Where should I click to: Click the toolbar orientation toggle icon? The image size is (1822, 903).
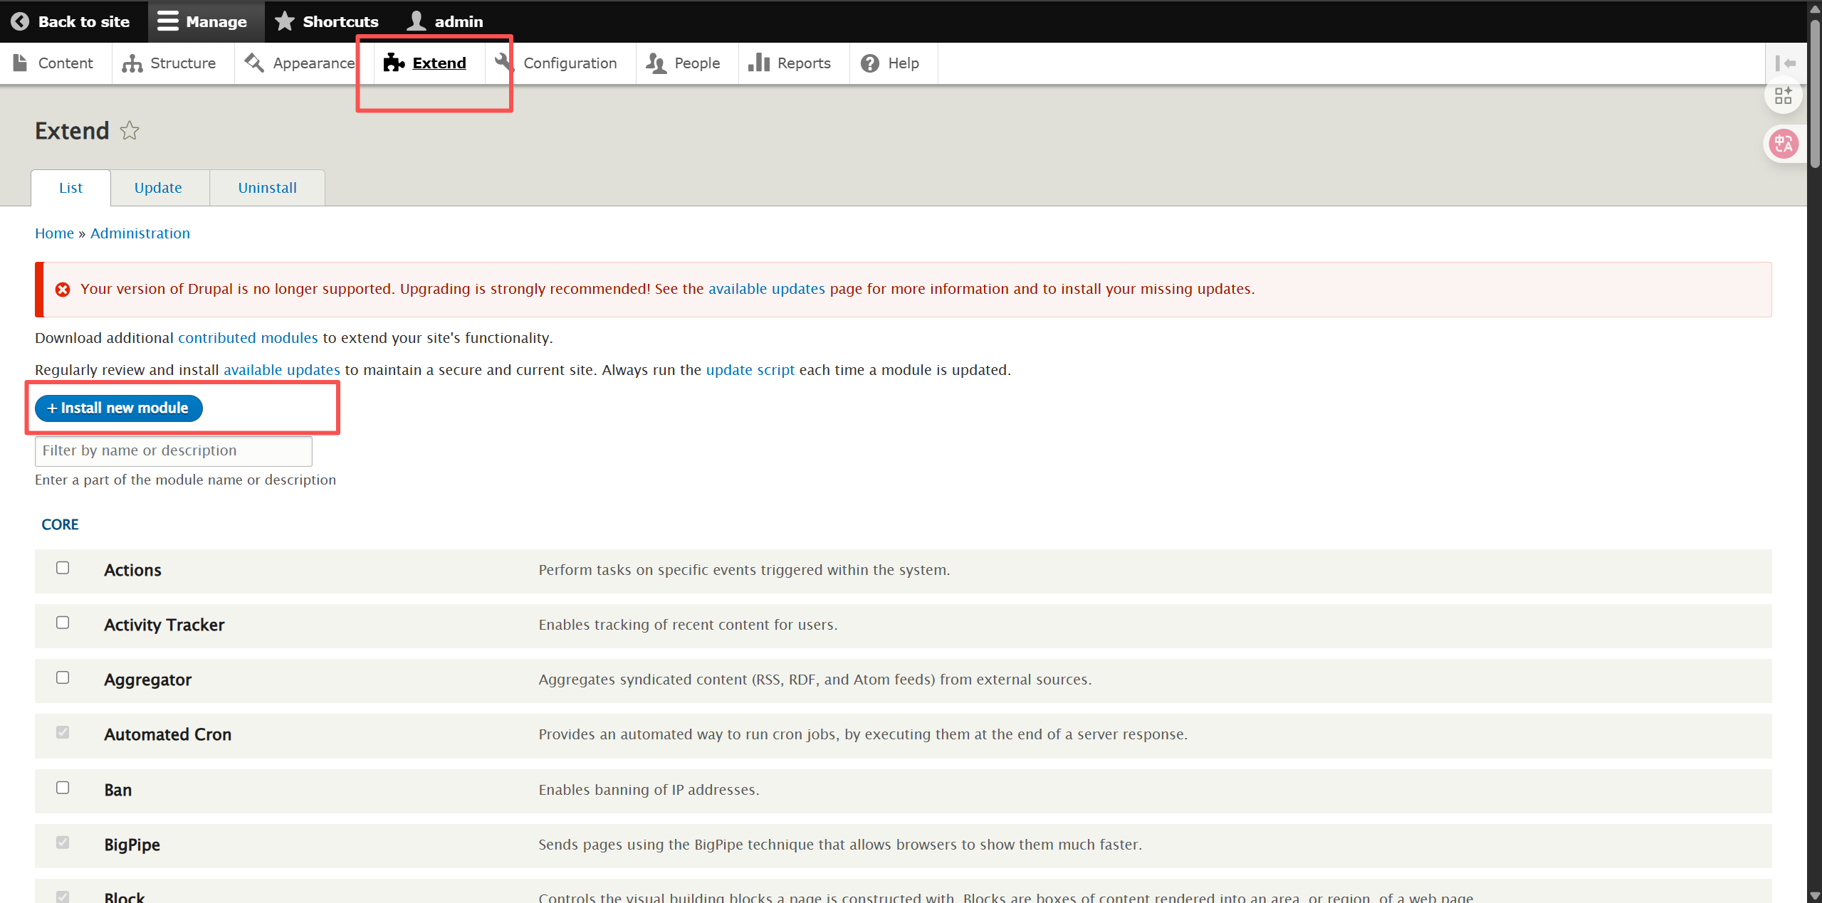(x=1784, y=63)
